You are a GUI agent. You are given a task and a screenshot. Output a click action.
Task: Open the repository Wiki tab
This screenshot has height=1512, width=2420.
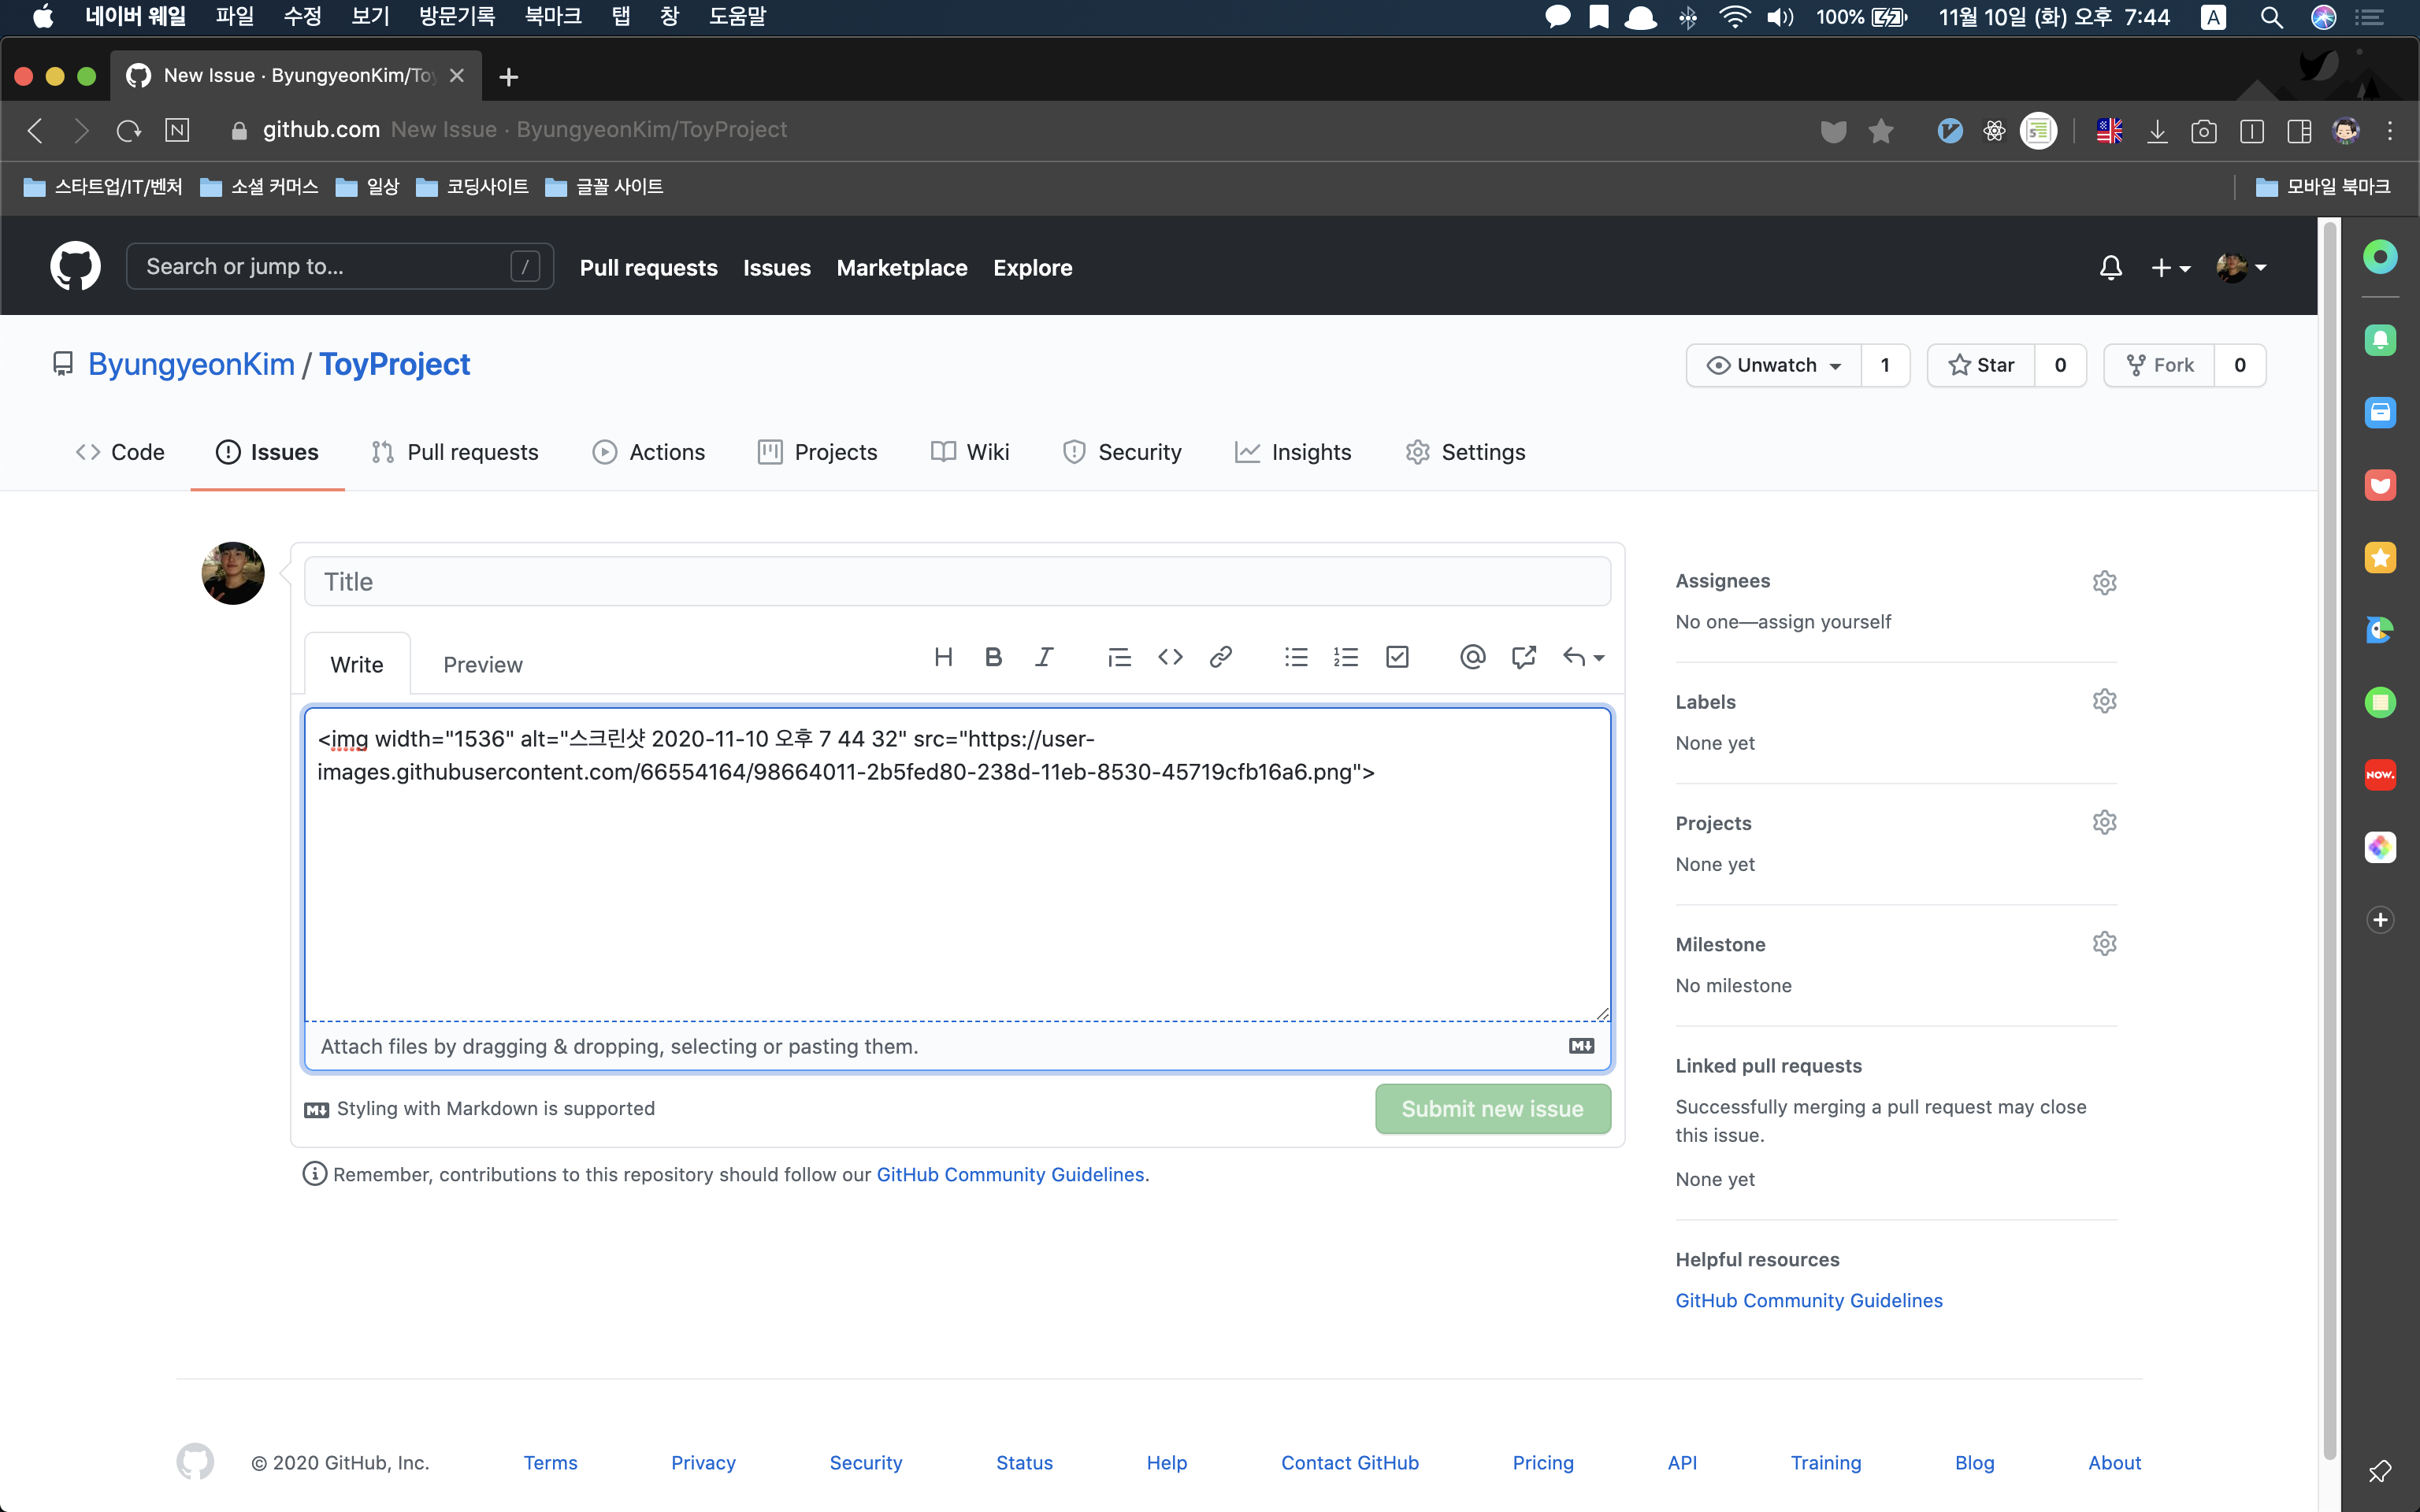(x=970, y=452)
